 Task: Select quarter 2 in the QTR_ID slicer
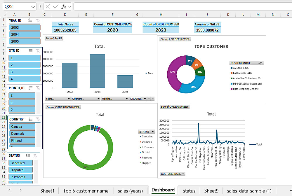point(25,65)
